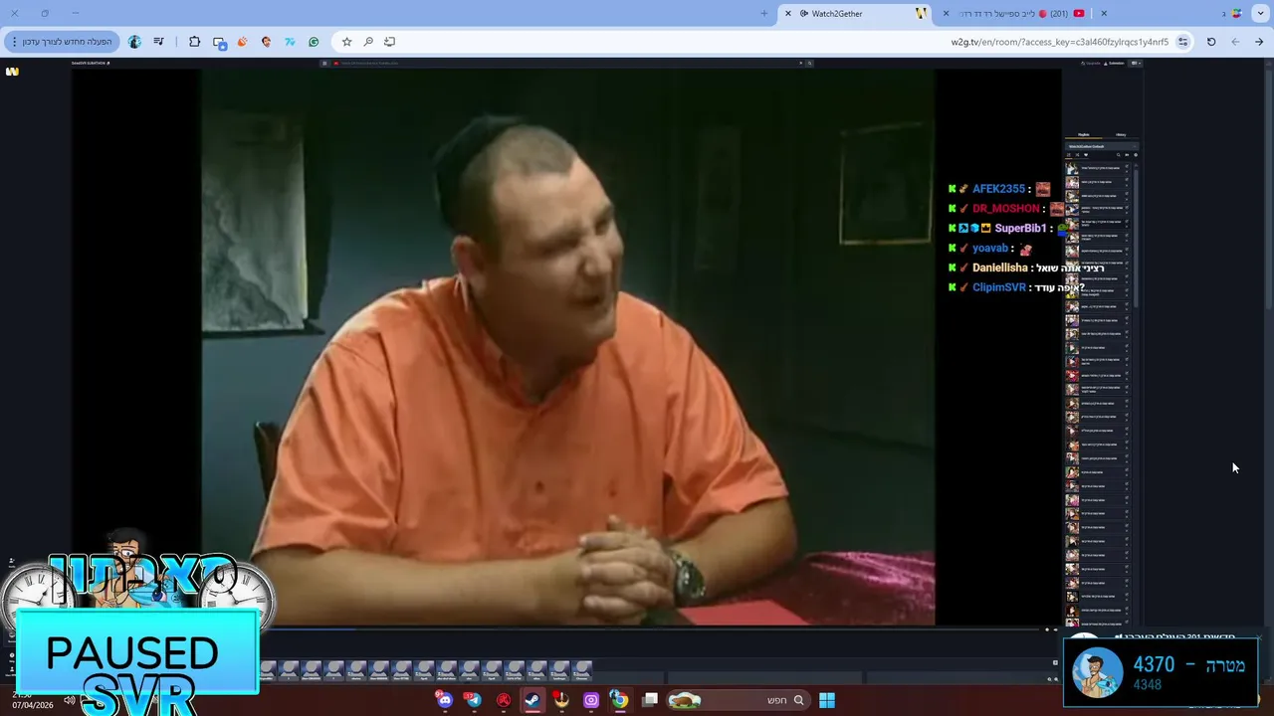The image size is (1274, 716).
Task: Click the orange round extension icon
Action: tap(242, 42)
